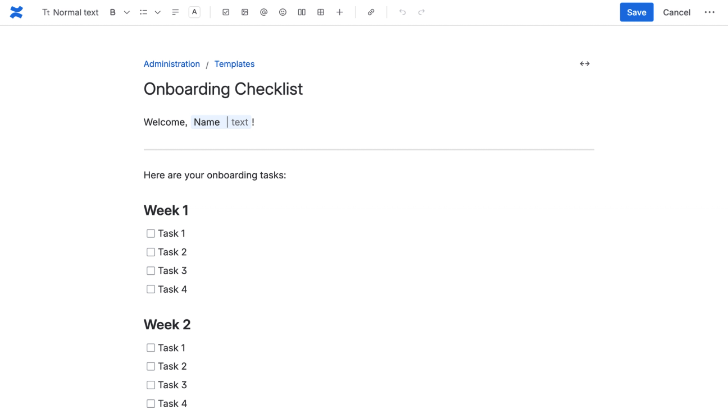Click the Confluence logo icon

coord(16,12)
